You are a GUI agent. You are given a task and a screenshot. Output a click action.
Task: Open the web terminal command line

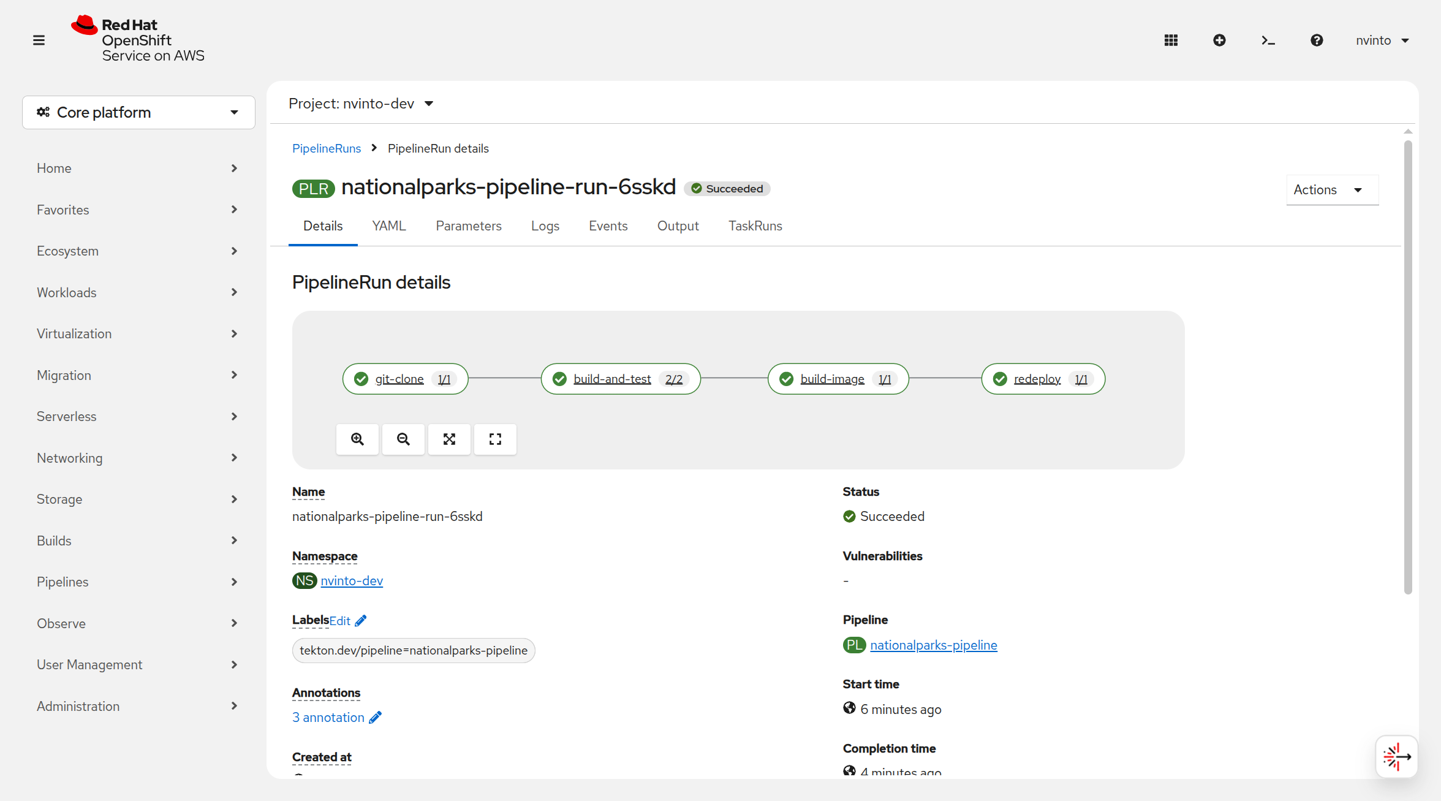point(1268,40)
